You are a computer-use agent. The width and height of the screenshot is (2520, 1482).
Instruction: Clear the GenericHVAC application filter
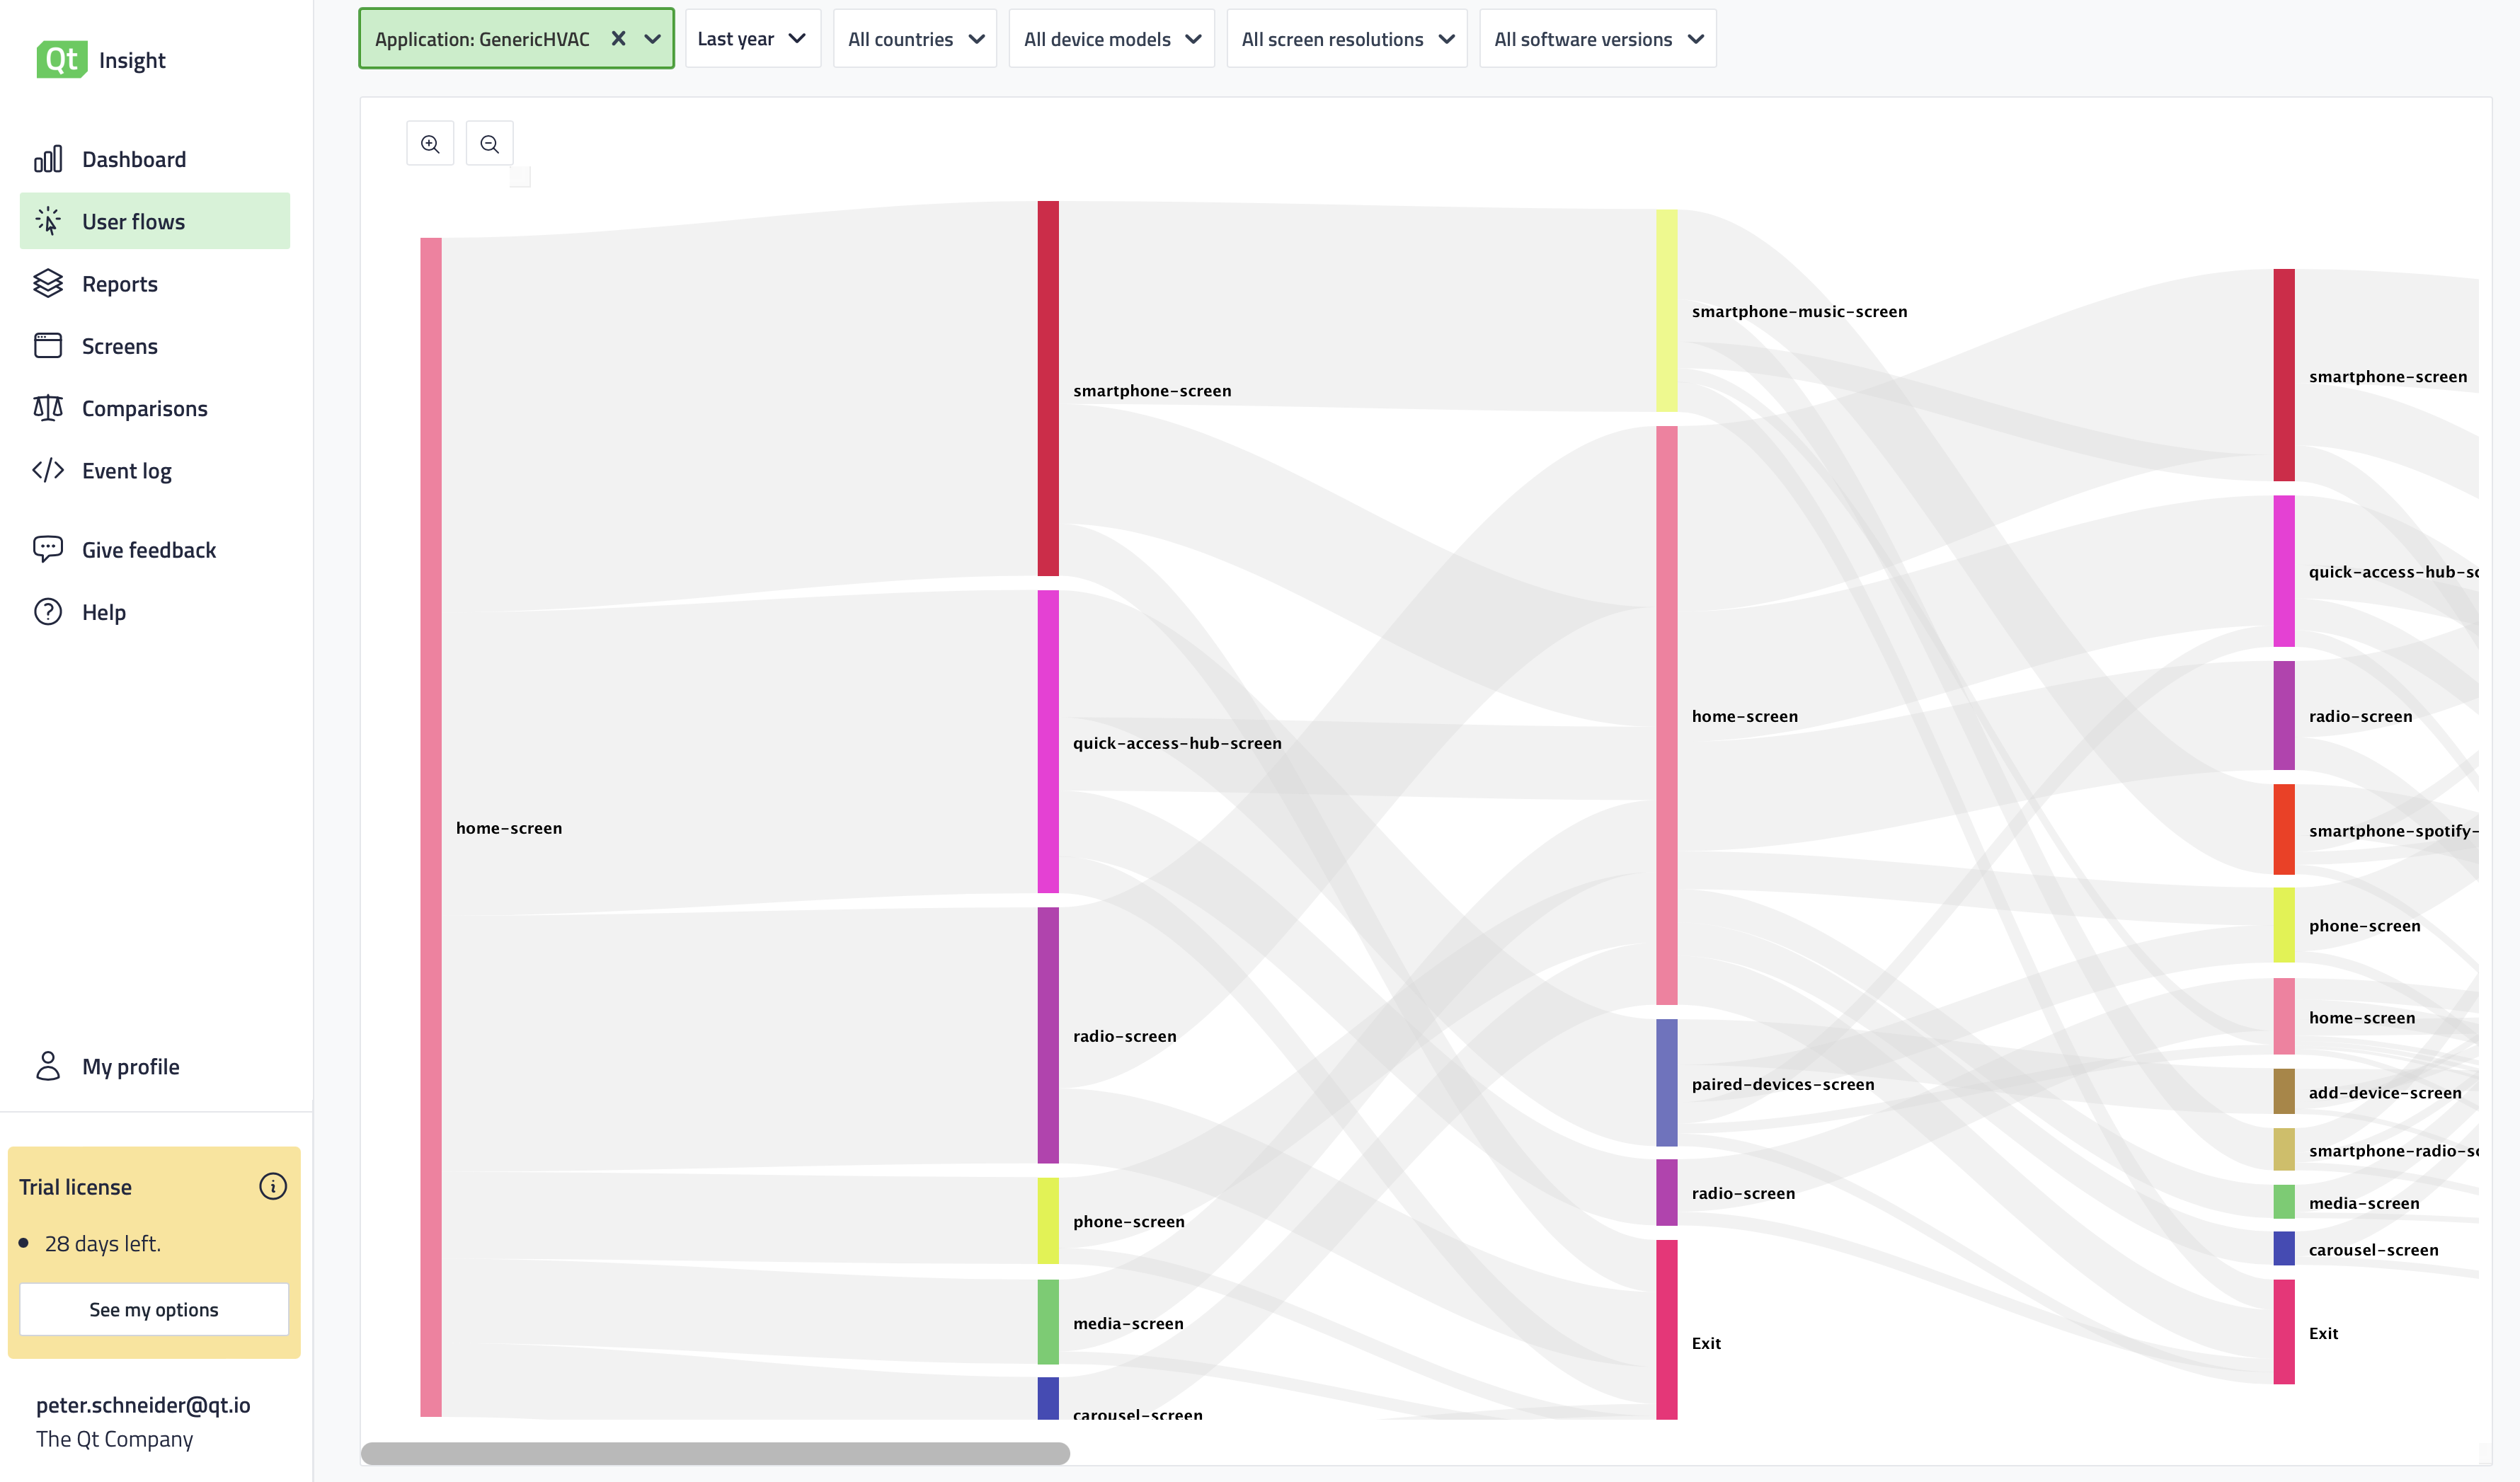pyautogui.click(x=618, y=39)
